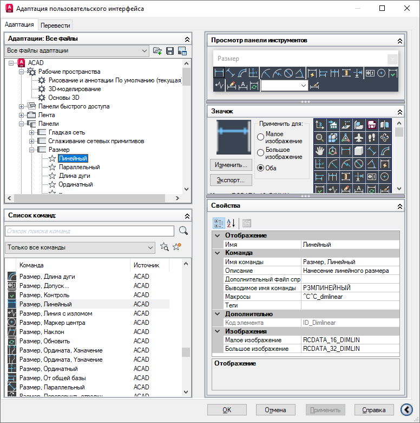This screenshot has width=420, height=423.
Task: Click Radius dimension icon in toolbar preview
Action: coord(266,73)
